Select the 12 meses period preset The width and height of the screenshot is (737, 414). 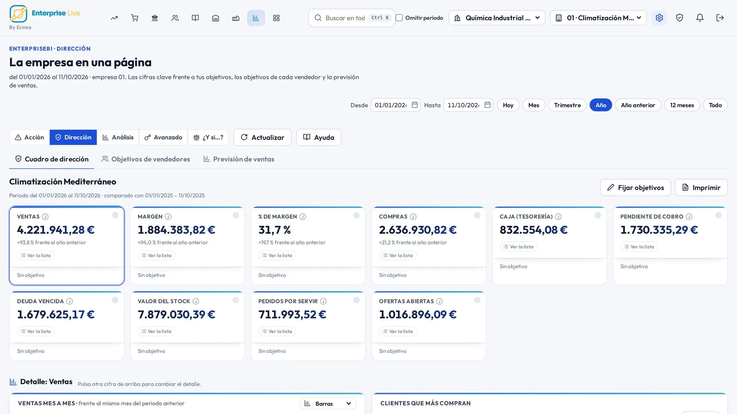(x=682, y=105)
